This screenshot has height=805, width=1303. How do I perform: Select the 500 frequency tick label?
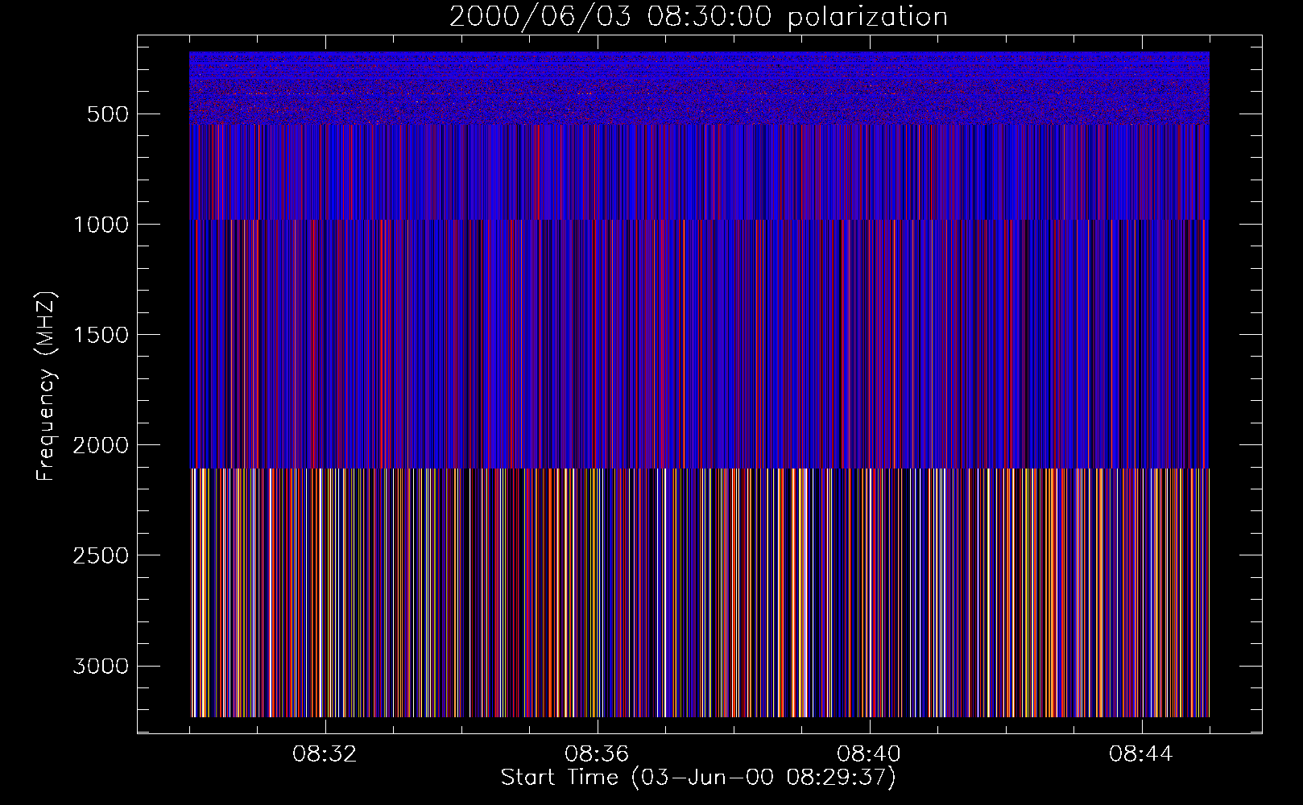pyautogui.click(x=108, y=114)
